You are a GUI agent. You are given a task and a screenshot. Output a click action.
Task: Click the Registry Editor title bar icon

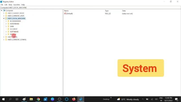(1, 2)
